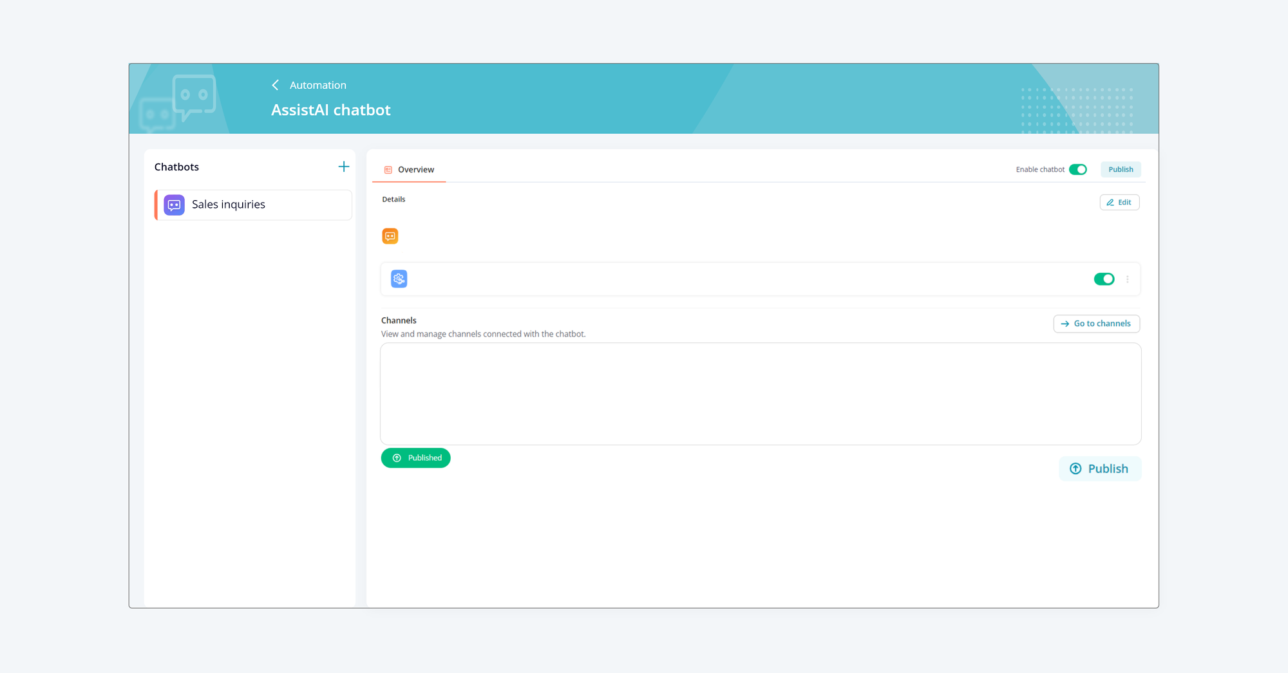1288x673 pixels.
Task: Click the arrow icon in Go to channels
Action: [x=1063, y=324]
